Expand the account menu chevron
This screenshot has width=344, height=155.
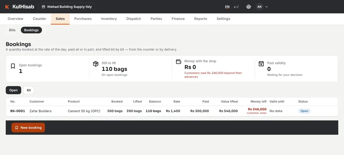tap(267, 7)
